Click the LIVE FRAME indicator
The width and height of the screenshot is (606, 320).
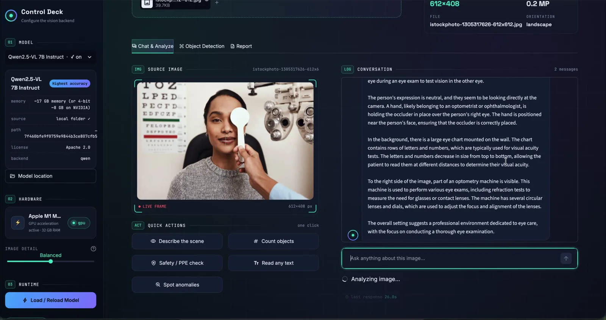[152, 207]
